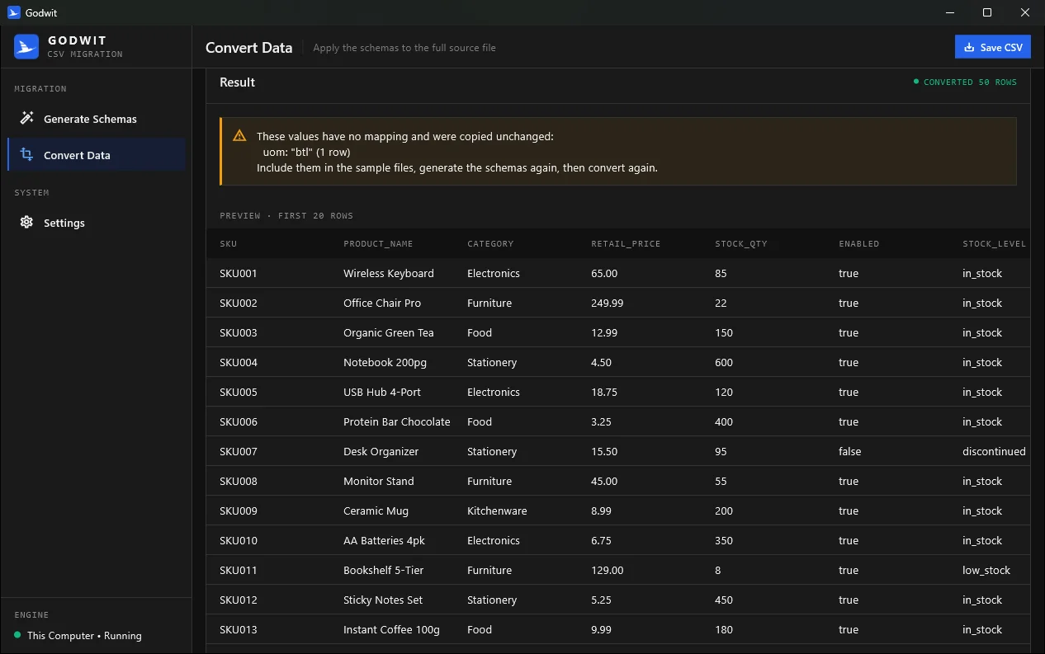Click the ENABLED column header
This screenshot has height=654, width=1045.
point(858,244)
